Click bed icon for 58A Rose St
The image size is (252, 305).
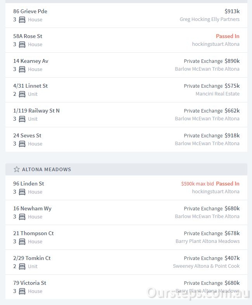pyautogui.click(x=22, y=45)
